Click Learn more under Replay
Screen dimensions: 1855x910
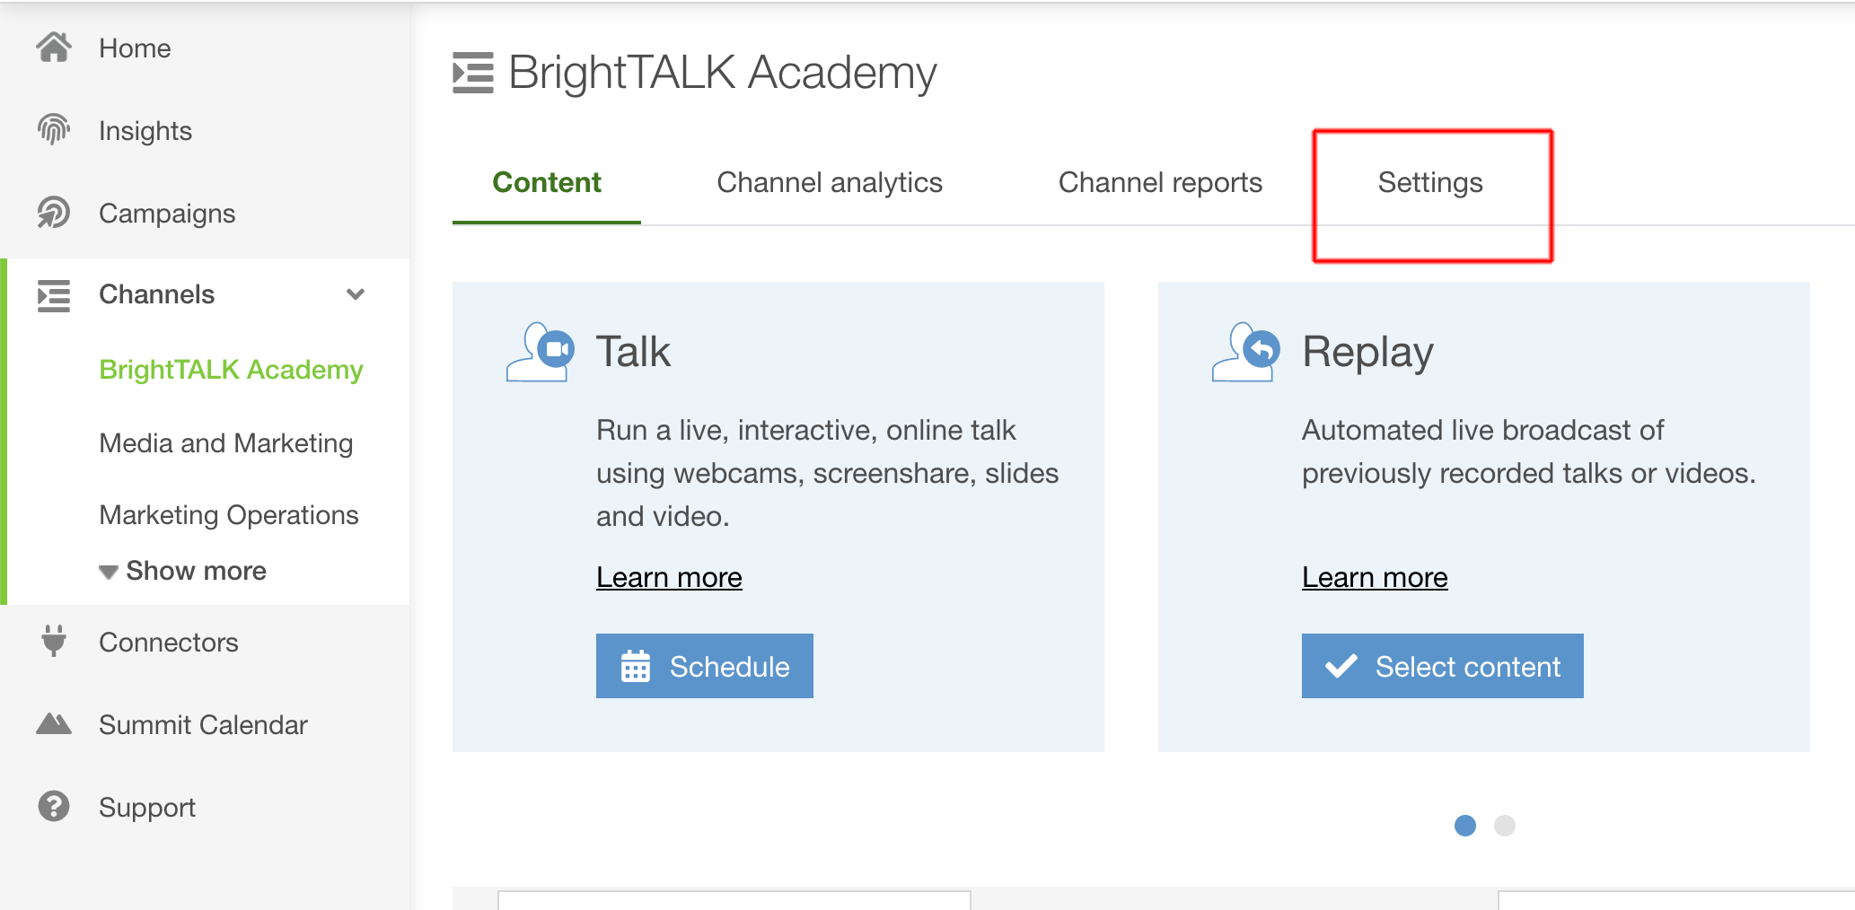[1375, 577]
